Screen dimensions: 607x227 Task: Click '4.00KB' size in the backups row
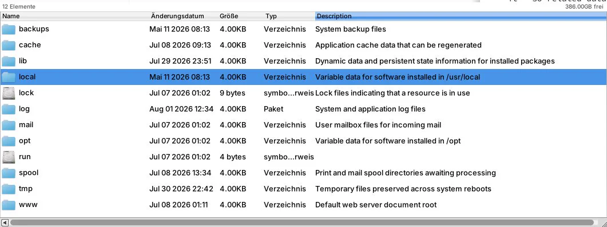[233, 29]
